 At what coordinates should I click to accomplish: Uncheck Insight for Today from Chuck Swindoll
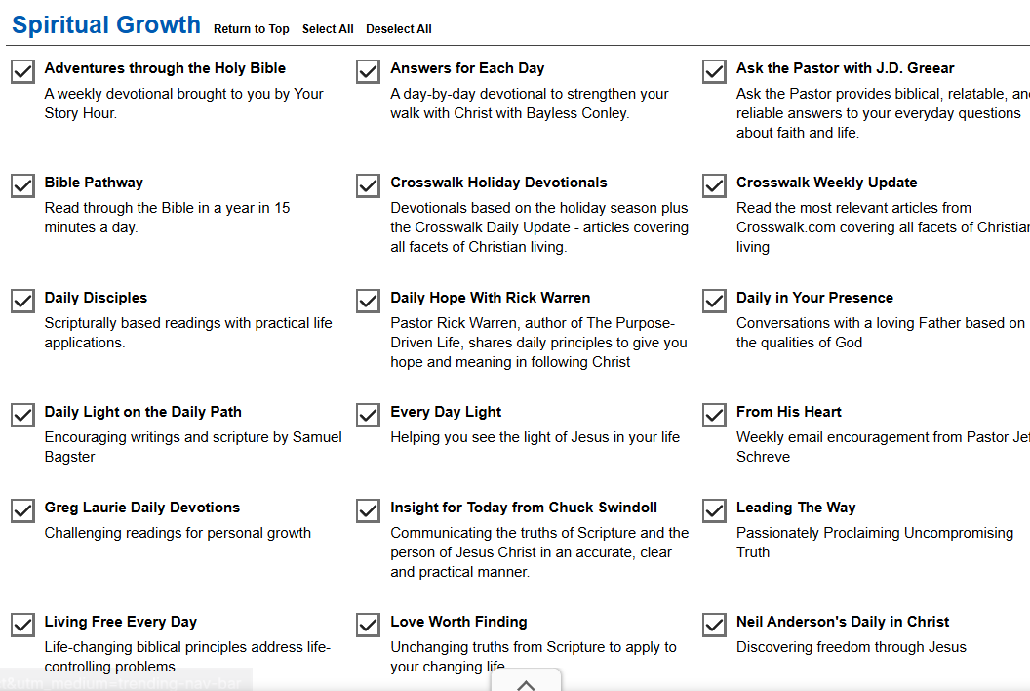[x=368, y=510]
